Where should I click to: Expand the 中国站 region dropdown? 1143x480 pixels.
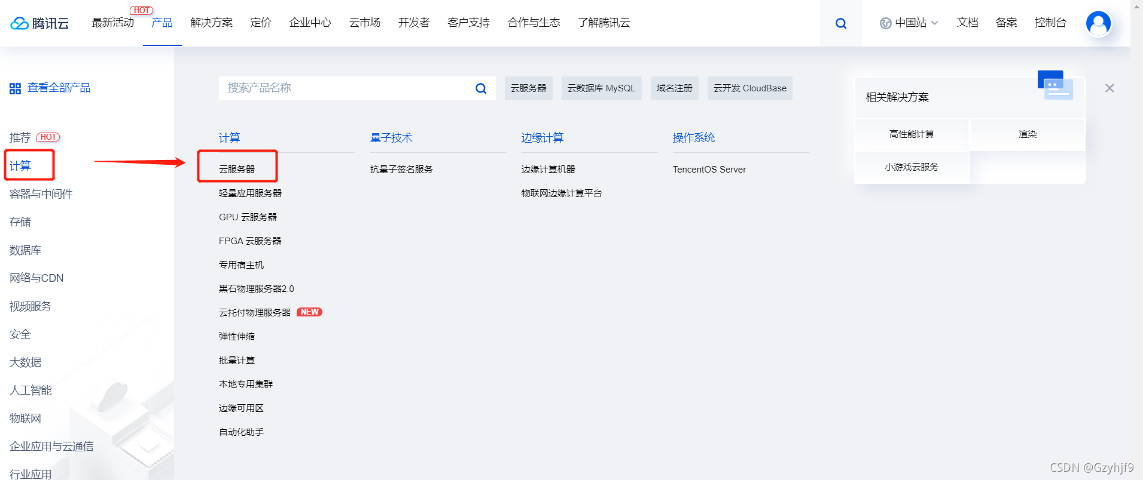909,23
